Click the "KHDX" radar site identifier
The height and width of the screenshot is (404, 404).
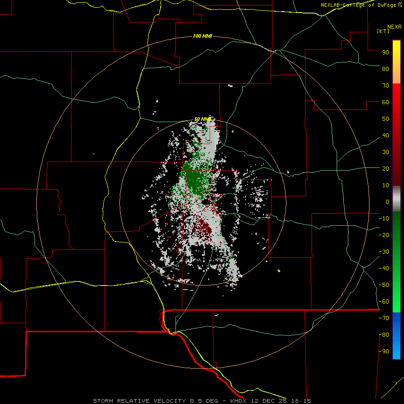click(x=238, y=401)
